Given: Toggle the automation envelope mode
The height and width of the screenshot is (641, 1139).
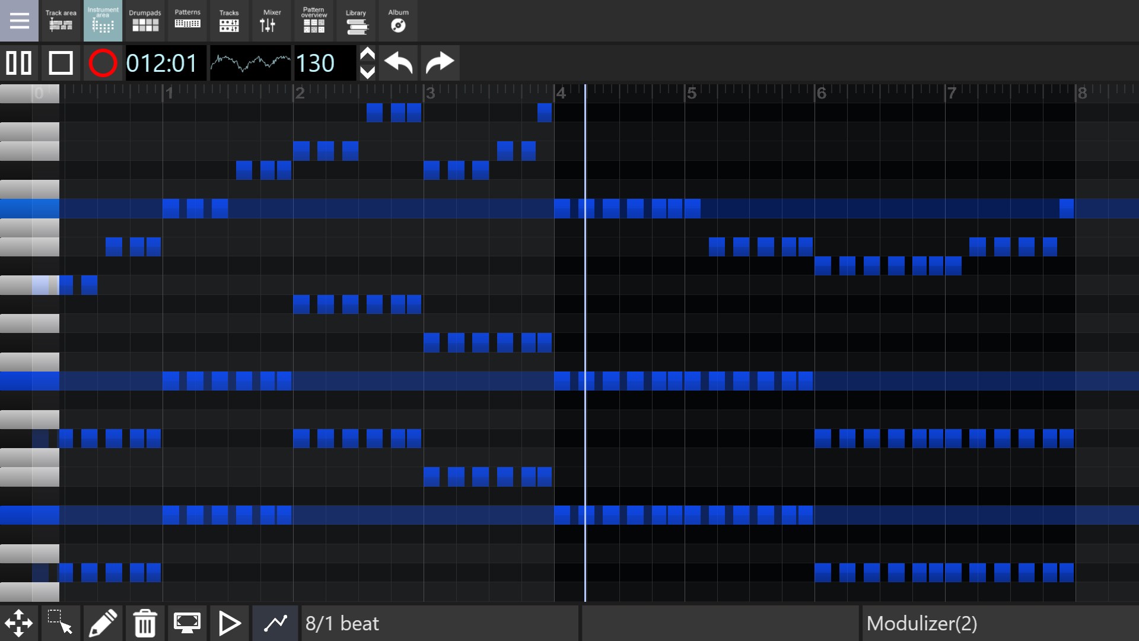Looking at the screenshot, I should coord(275,623).
